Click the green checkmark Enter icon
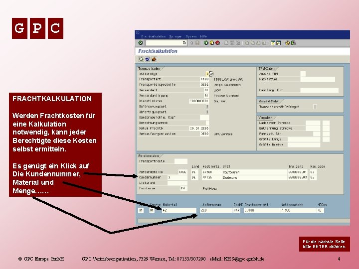The height and width of the screenshot is (269, 359). click(x=141, y=43)
